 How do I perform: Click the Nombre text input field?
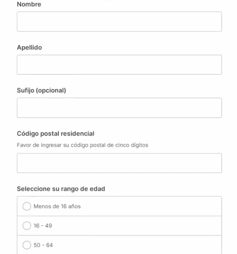(x=119, y=21)
